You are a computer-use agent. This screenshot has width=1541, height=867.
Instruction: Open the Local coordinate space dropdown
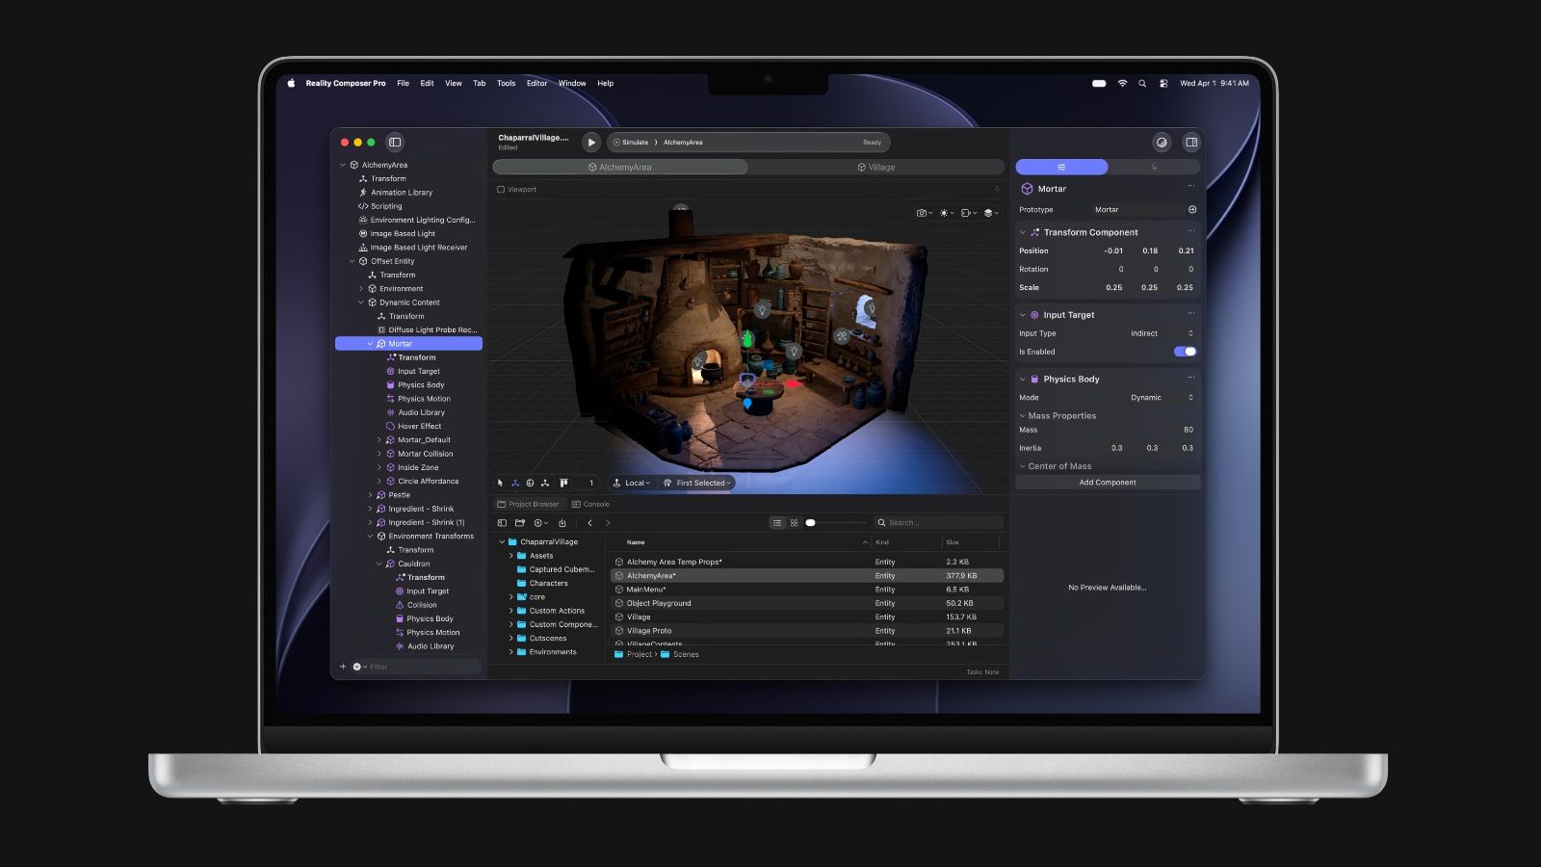click(x=632, y=483)
